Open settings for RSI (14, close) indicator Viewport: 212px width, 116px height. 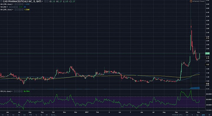17,91
